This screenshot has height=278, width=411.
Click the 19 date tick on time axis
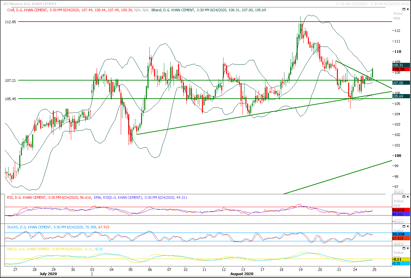click(300, 269)
